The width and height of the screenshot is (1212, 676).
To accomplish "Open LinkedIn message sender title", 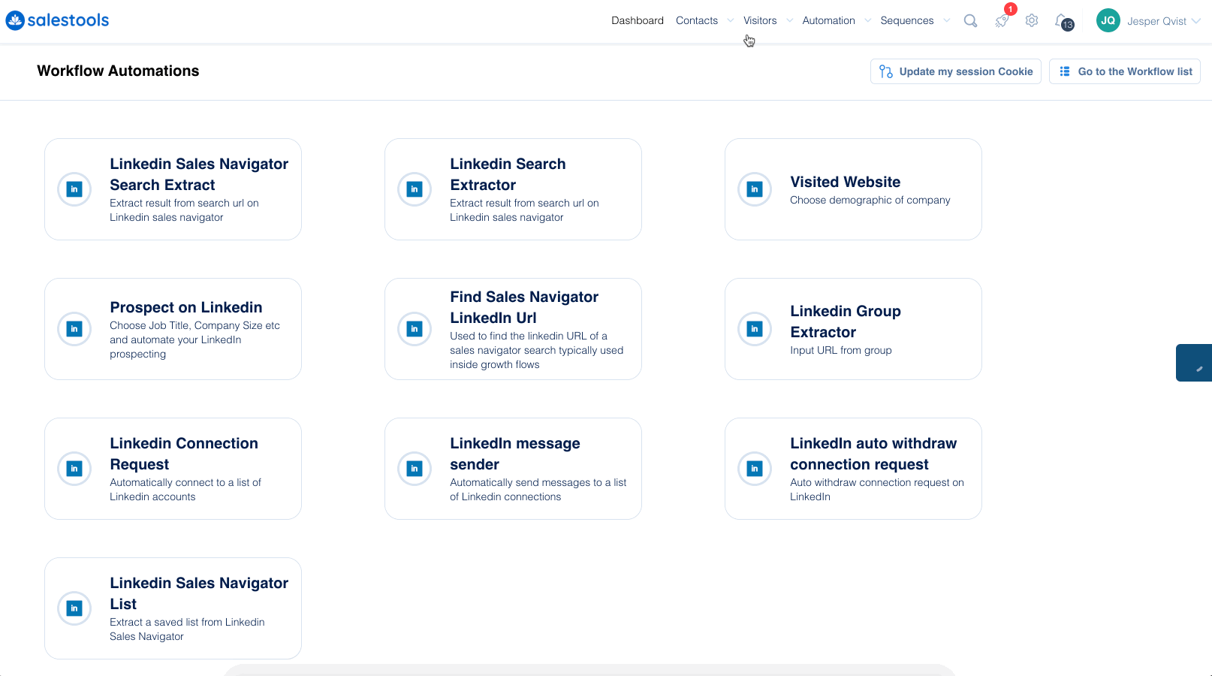I will pos(515,454).
